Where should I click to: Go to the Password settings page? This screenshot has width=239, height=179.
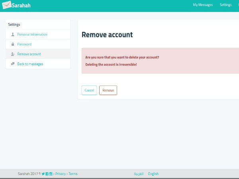24,44
